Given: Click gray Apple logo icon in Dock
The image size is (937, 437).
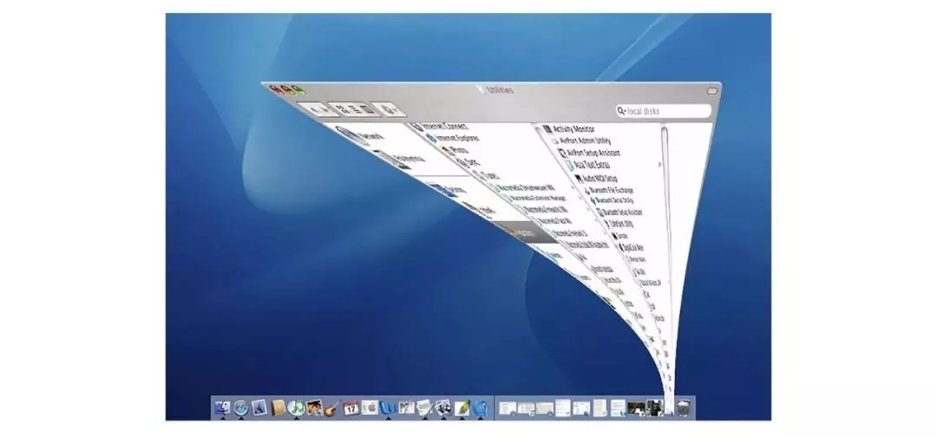Looking at the screenshot, I should (x=370, y=408).
